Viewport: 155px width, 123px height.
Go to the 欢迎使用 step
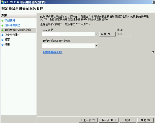coord(10,20)
